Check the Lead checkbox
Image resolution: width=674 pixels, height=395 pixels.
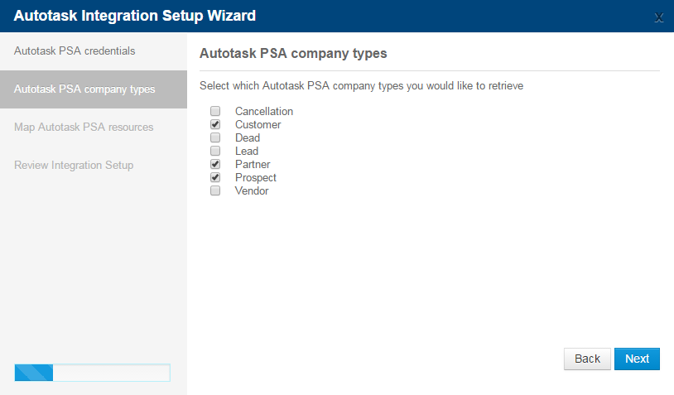pos(215,151)
